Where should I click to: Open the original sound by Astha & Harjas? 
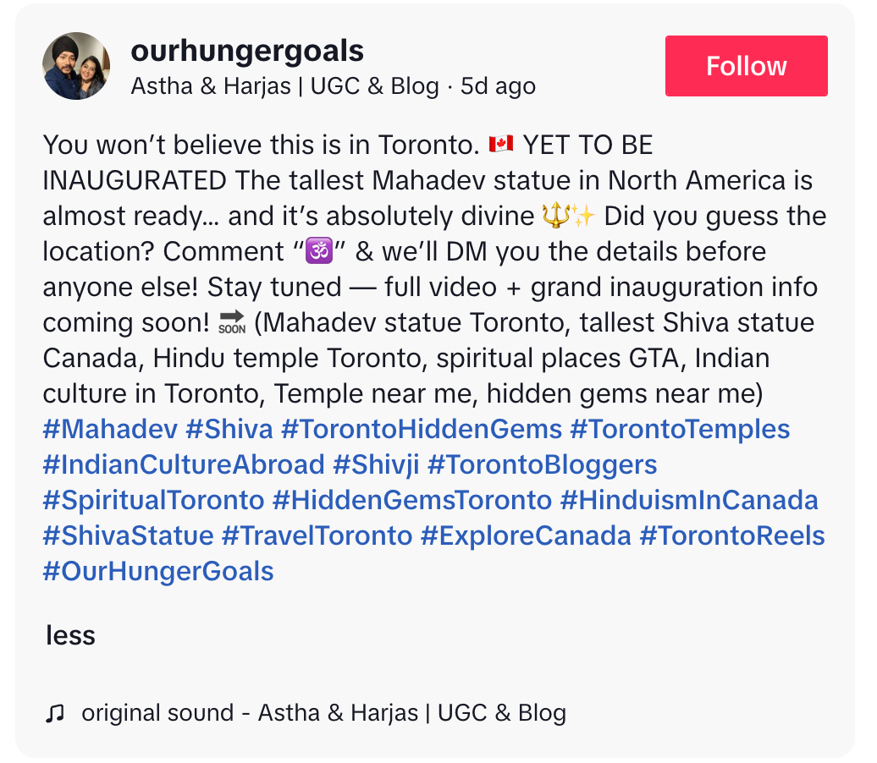[x=324, y=713]
